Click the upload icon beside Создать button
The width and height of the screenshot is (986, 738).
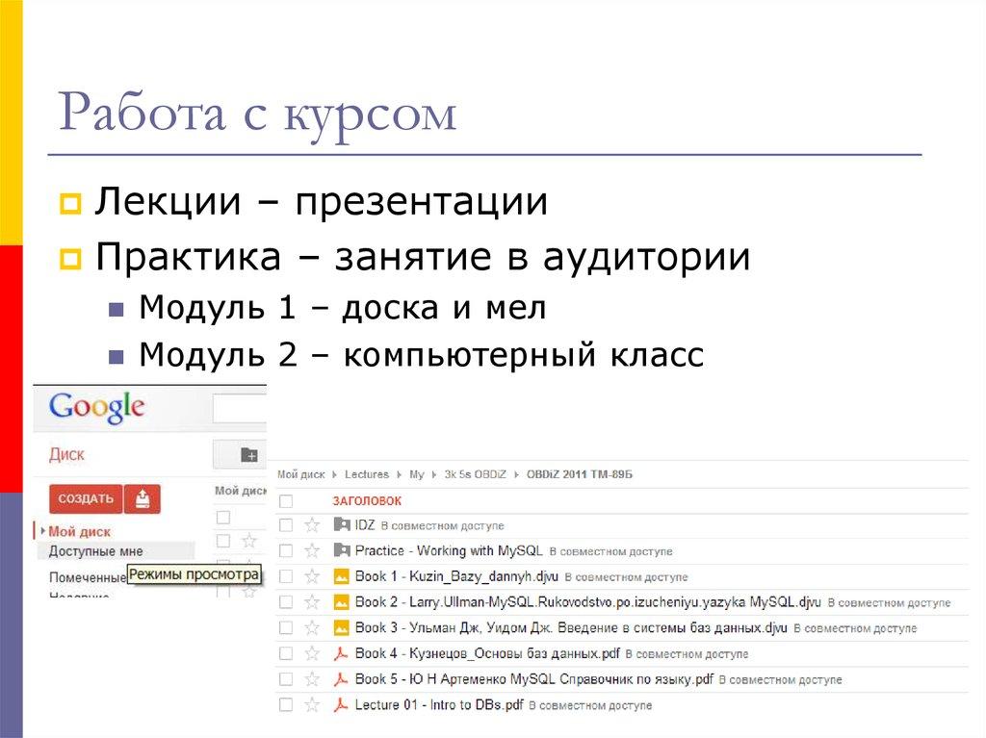143,498
